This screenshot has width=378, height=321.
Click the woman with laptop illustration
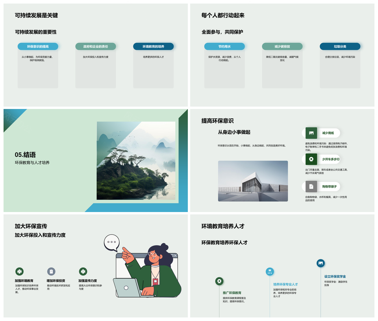[147, 270]
